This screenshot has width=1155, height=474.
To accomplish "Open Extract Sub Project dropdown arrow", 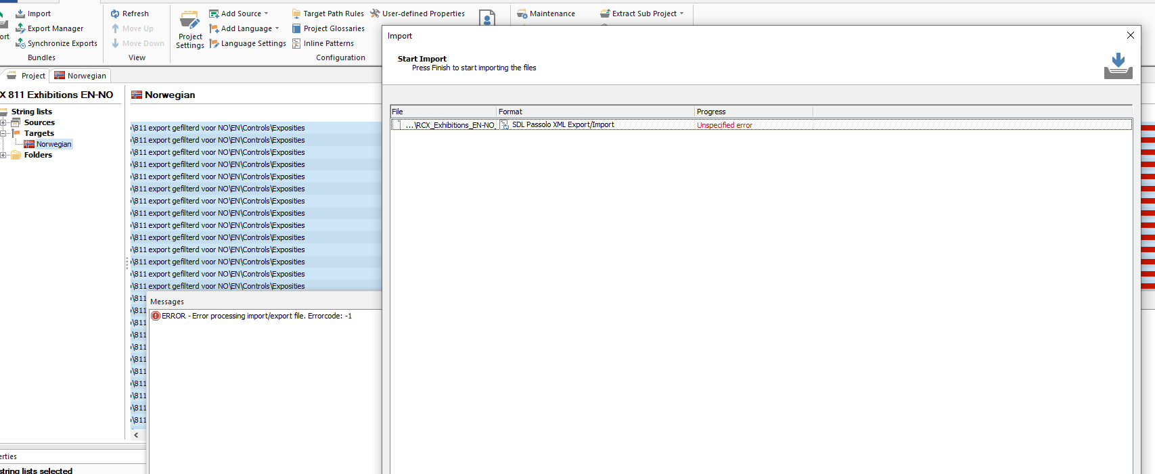I will point(681,14).
